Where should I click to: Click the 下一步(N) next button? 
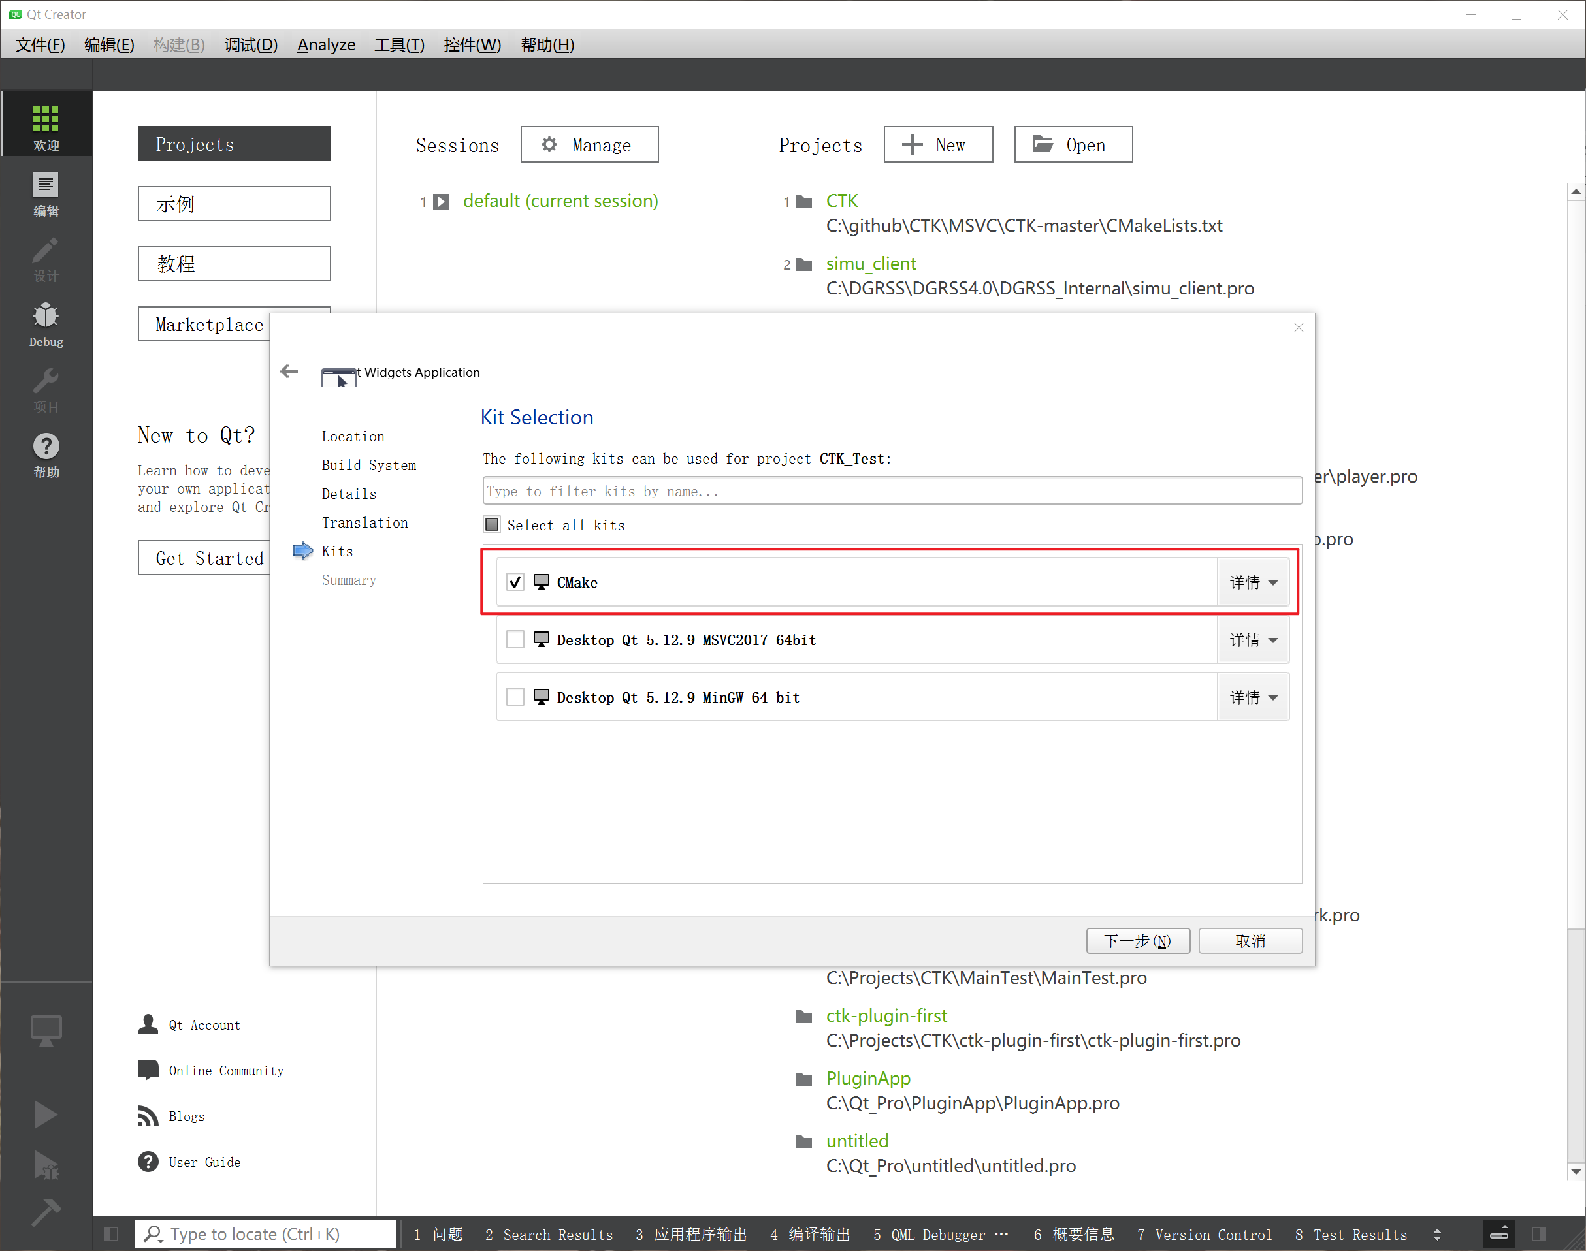pos(1137,940)
